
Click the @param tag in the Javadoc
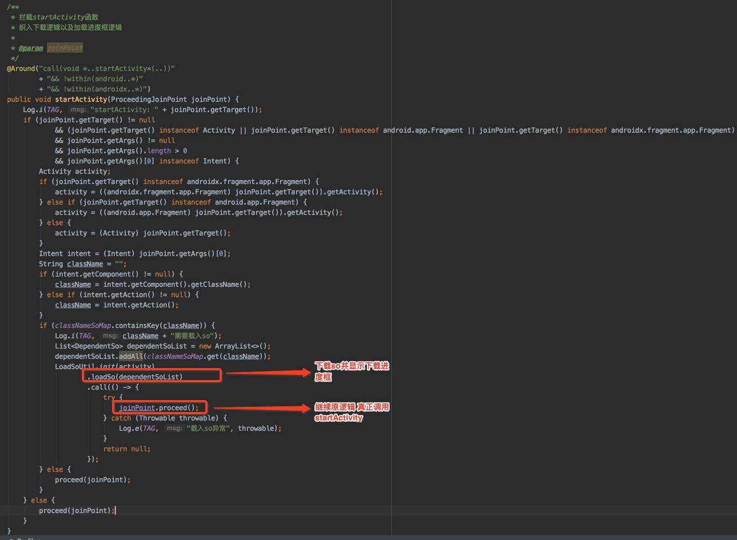pyautogui.click(x=31, y=48)
